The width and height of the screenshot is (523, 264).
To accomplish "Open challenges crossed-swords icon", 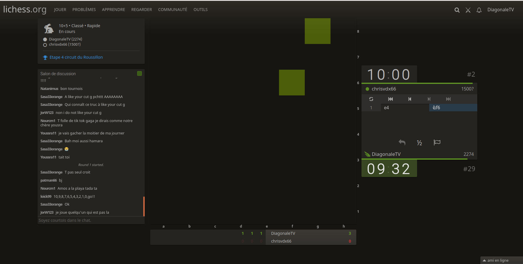I will pos(468,10).
